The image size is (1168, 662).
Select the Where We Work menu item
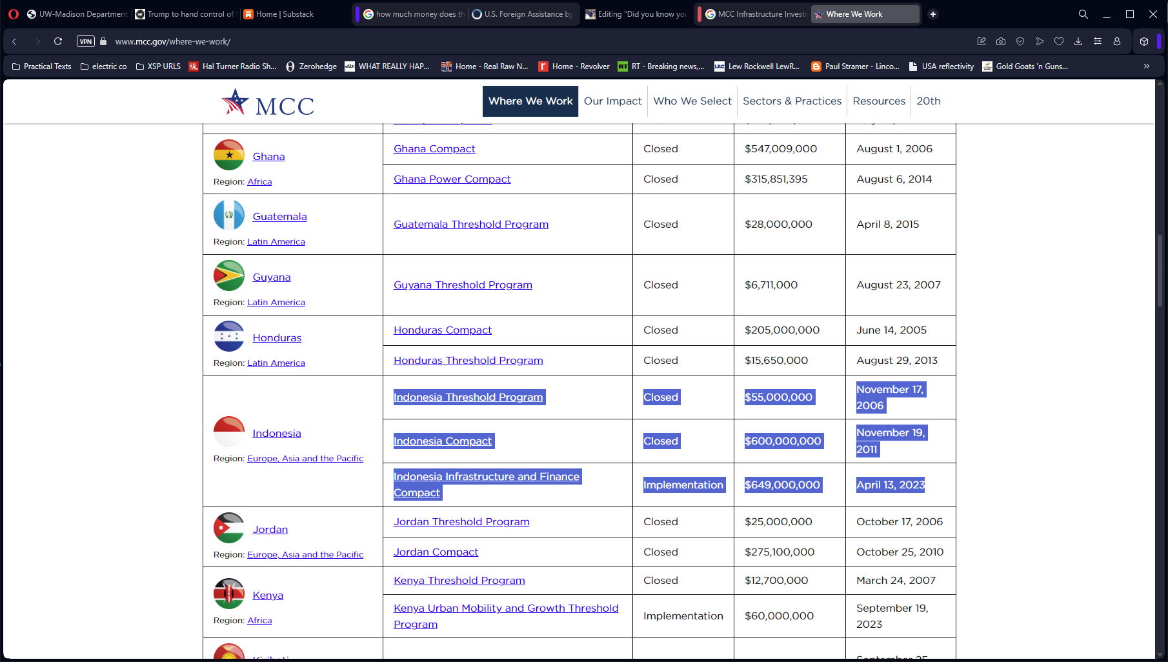530,101
